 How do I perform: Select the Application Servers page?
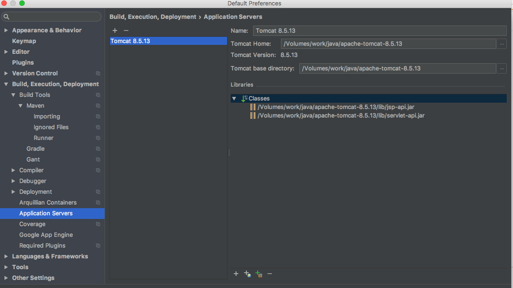[53, 214]
